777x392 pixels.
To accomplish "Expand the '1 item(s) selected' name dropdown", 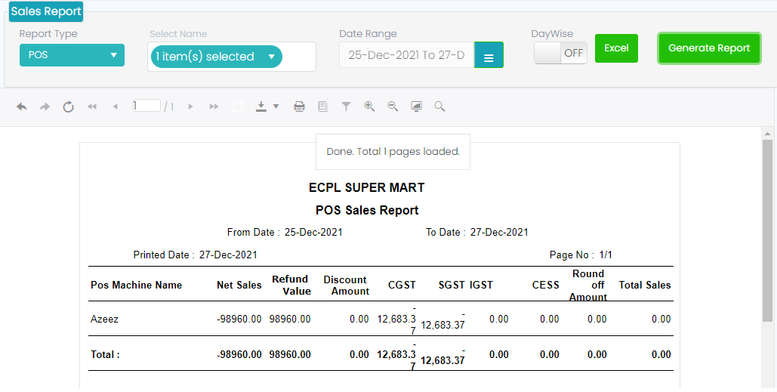I will point(216,57).
